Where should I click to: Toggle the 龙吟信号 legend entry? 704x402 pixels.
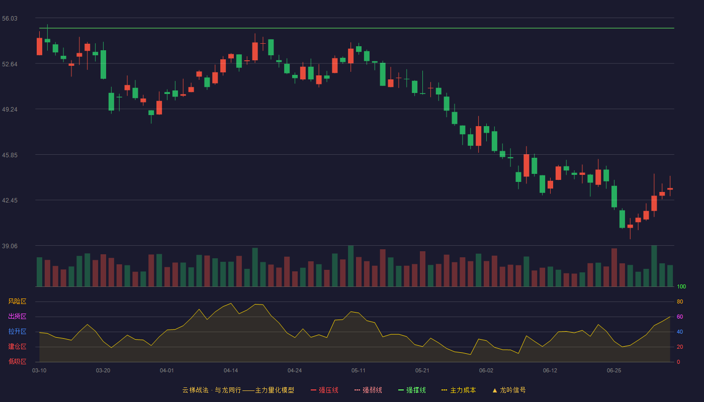[509, 390]
